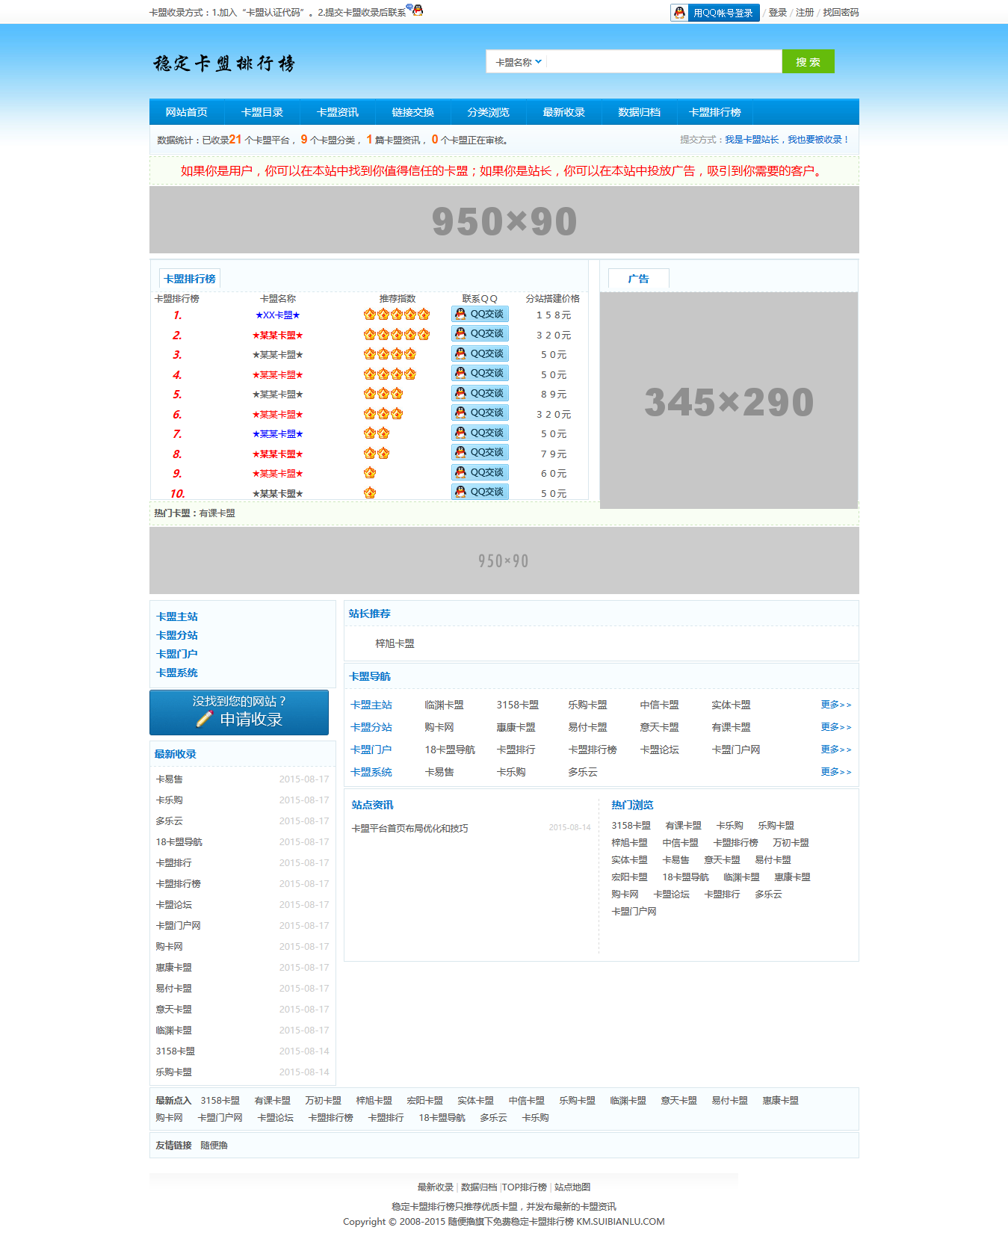Open the 注册 link at the top
This screenshot has width=1008, height=1236.
pyautogui.click(x=804, y=13)
